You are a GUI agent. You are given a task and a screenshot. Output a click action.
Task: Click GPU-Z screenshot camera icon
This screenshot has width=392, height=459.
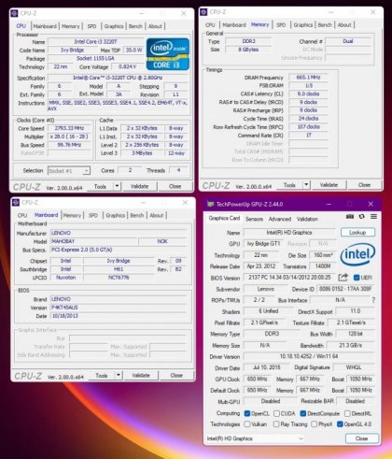[350, 217]
